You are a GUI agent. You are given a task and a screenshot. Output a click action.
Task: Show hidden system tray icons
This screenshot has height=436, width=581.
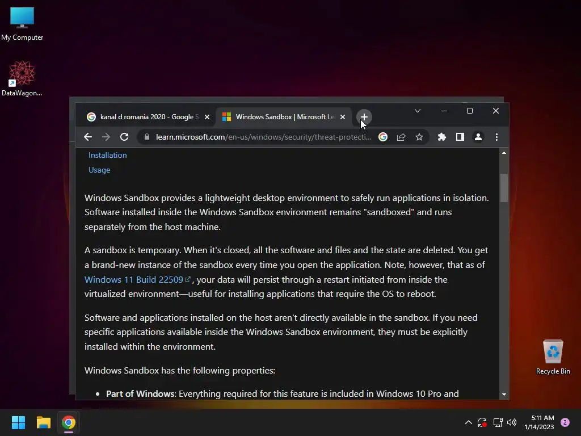[468, 422]
